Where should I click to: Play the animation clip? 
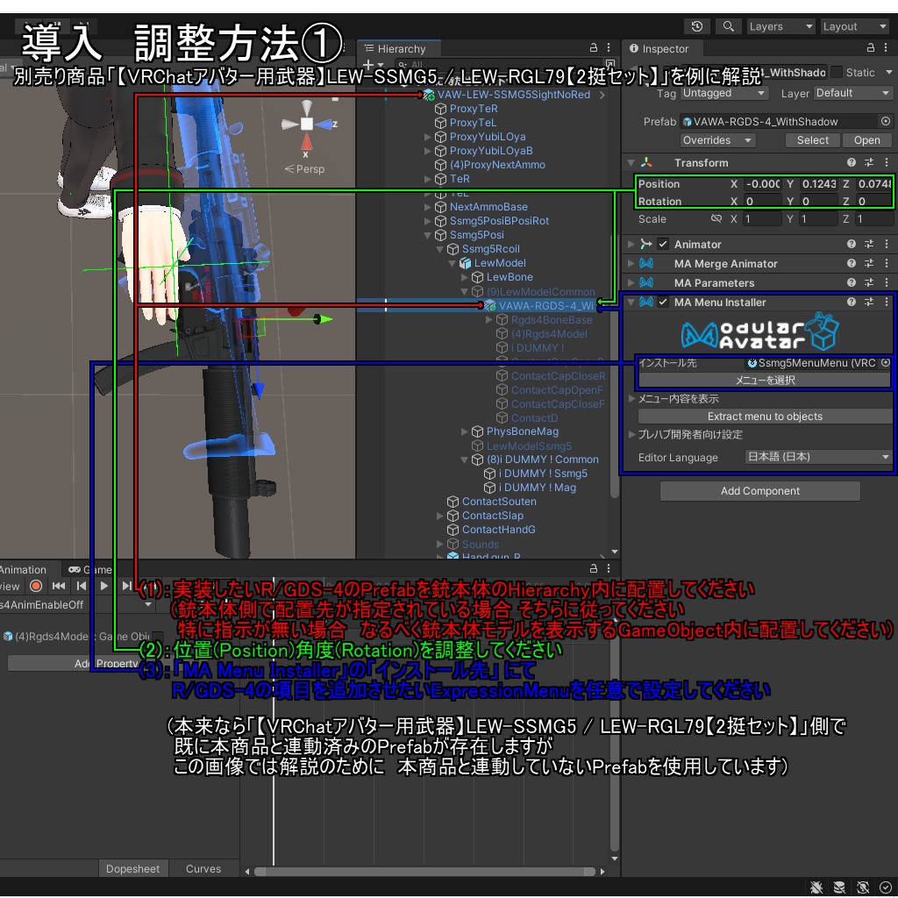(x=103, y=586)
